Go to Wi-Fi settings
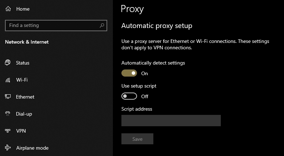Image resolution: width=284 pixels, height=156 pixels. (x=22, y=80)
